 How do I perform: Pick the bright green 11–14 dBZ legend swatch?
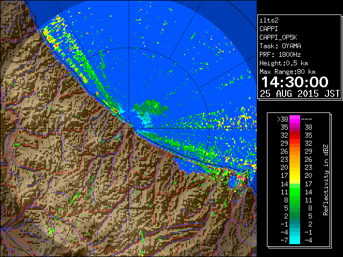point(295,192)
